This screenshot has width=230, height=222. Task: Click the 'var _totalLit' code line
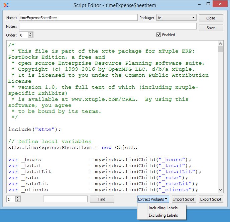point(105,171)
